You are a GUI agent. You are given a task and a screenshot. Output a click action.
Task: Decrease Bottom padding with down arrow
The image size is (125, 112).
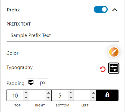71,98
